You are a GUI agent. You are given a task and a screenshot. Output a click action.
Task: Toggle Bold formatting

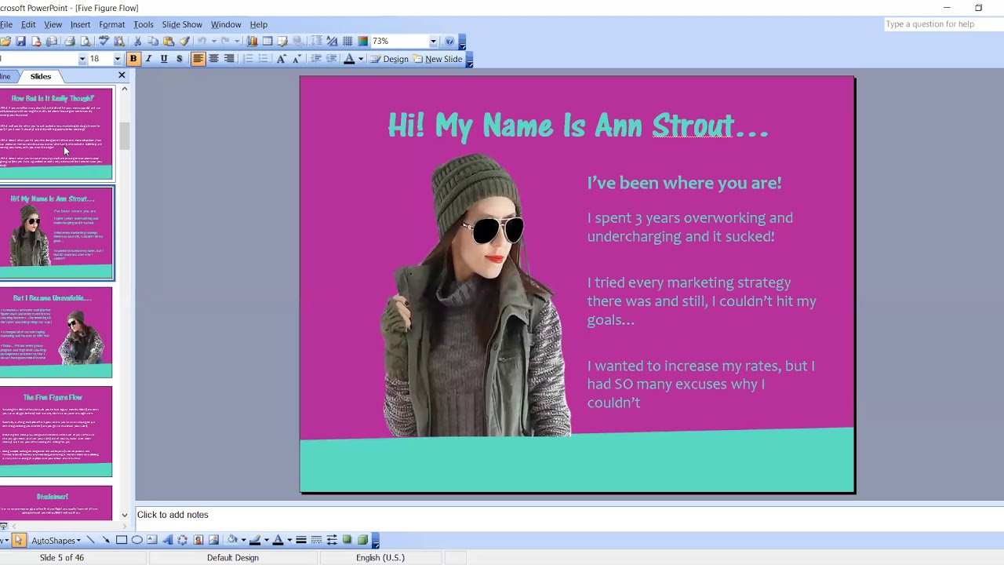133,59
